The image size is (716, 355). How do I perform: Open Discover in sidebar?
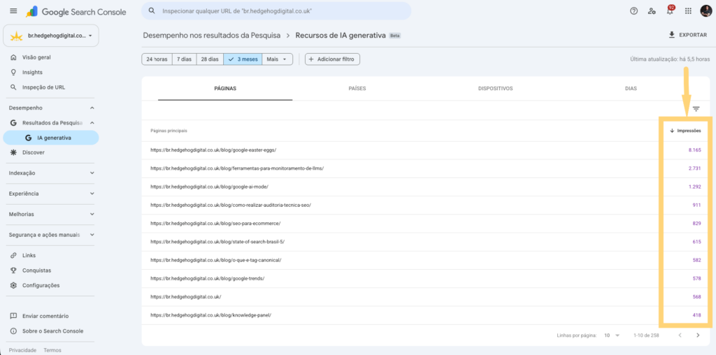pos(49,152)
